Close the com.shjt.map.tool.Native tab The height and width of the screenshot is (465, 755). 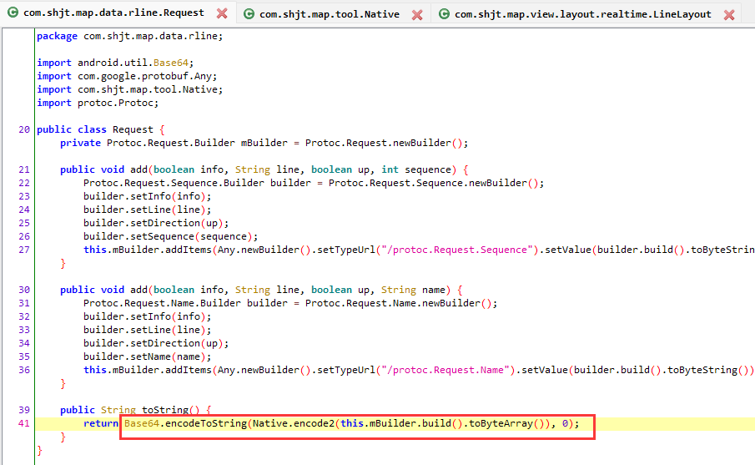(417, 15)
